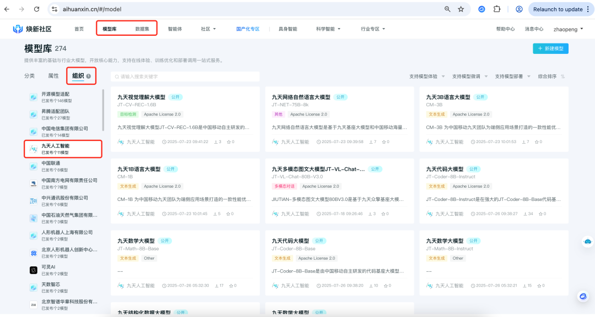Screen dimensions: 595x317
Task: Click the zoom magnifier icon in the address bar
Action: 447,9
